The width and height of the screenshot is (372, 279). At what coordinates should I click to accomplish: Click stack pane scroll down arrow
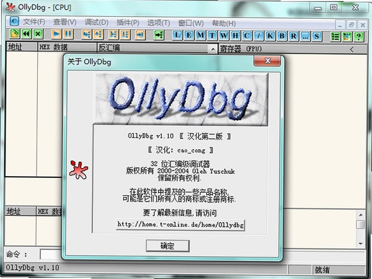(361, 244)
